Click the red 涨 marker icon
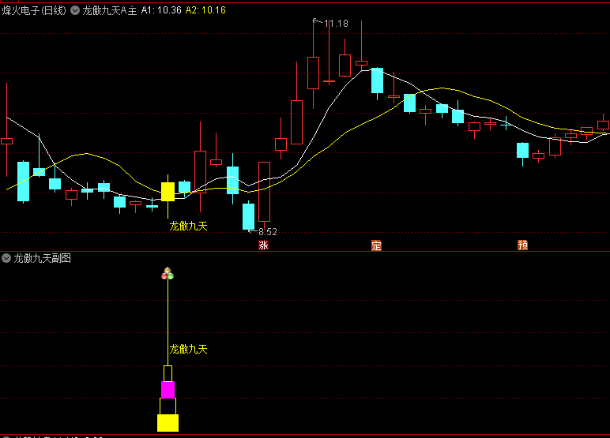 point(263,245)
